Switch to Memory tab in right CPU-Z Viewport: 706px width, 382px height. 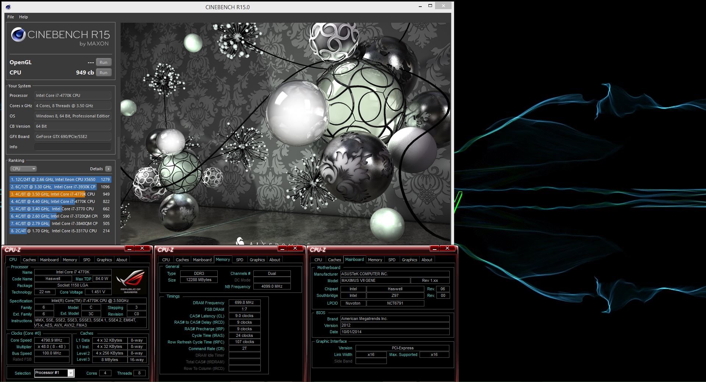tap(375, 260)
